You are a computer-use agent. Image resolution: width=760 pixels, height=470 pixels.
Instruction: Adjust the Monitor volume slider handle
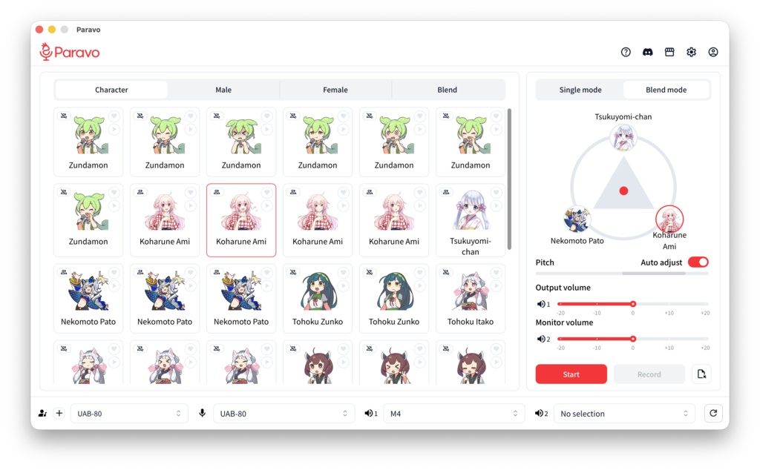tap(633, 339)
